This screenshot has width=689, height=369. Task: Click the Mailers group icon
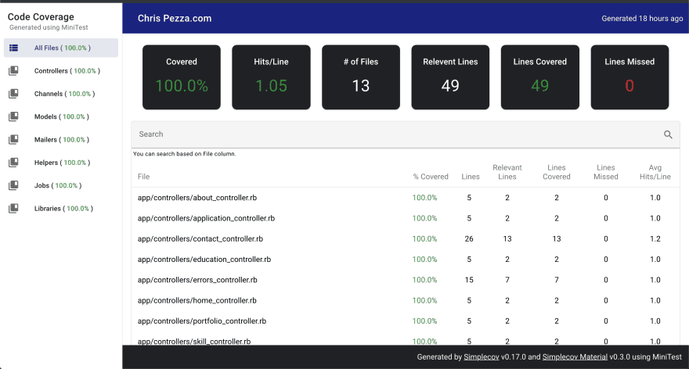pos(13,140)
